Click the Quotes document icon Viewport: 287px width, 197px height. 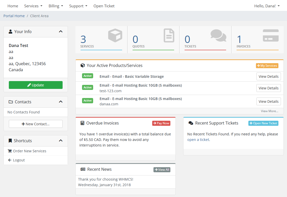point(169,36)
